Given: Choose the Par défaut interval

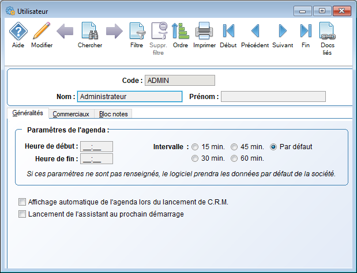Looking at the screenshot, I should pos(274,147).
